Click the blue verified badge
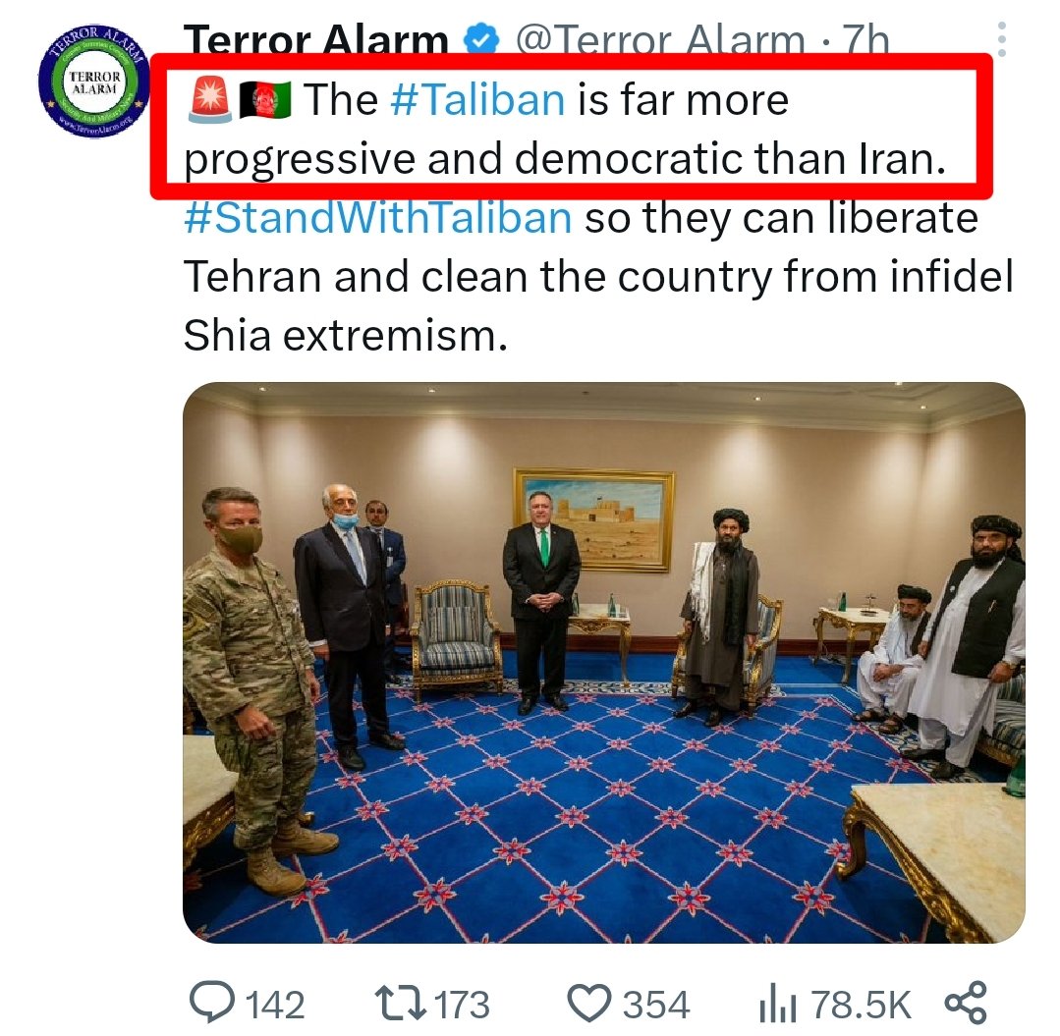Screen dimensions: 1060x1036 tap(481, 40)
